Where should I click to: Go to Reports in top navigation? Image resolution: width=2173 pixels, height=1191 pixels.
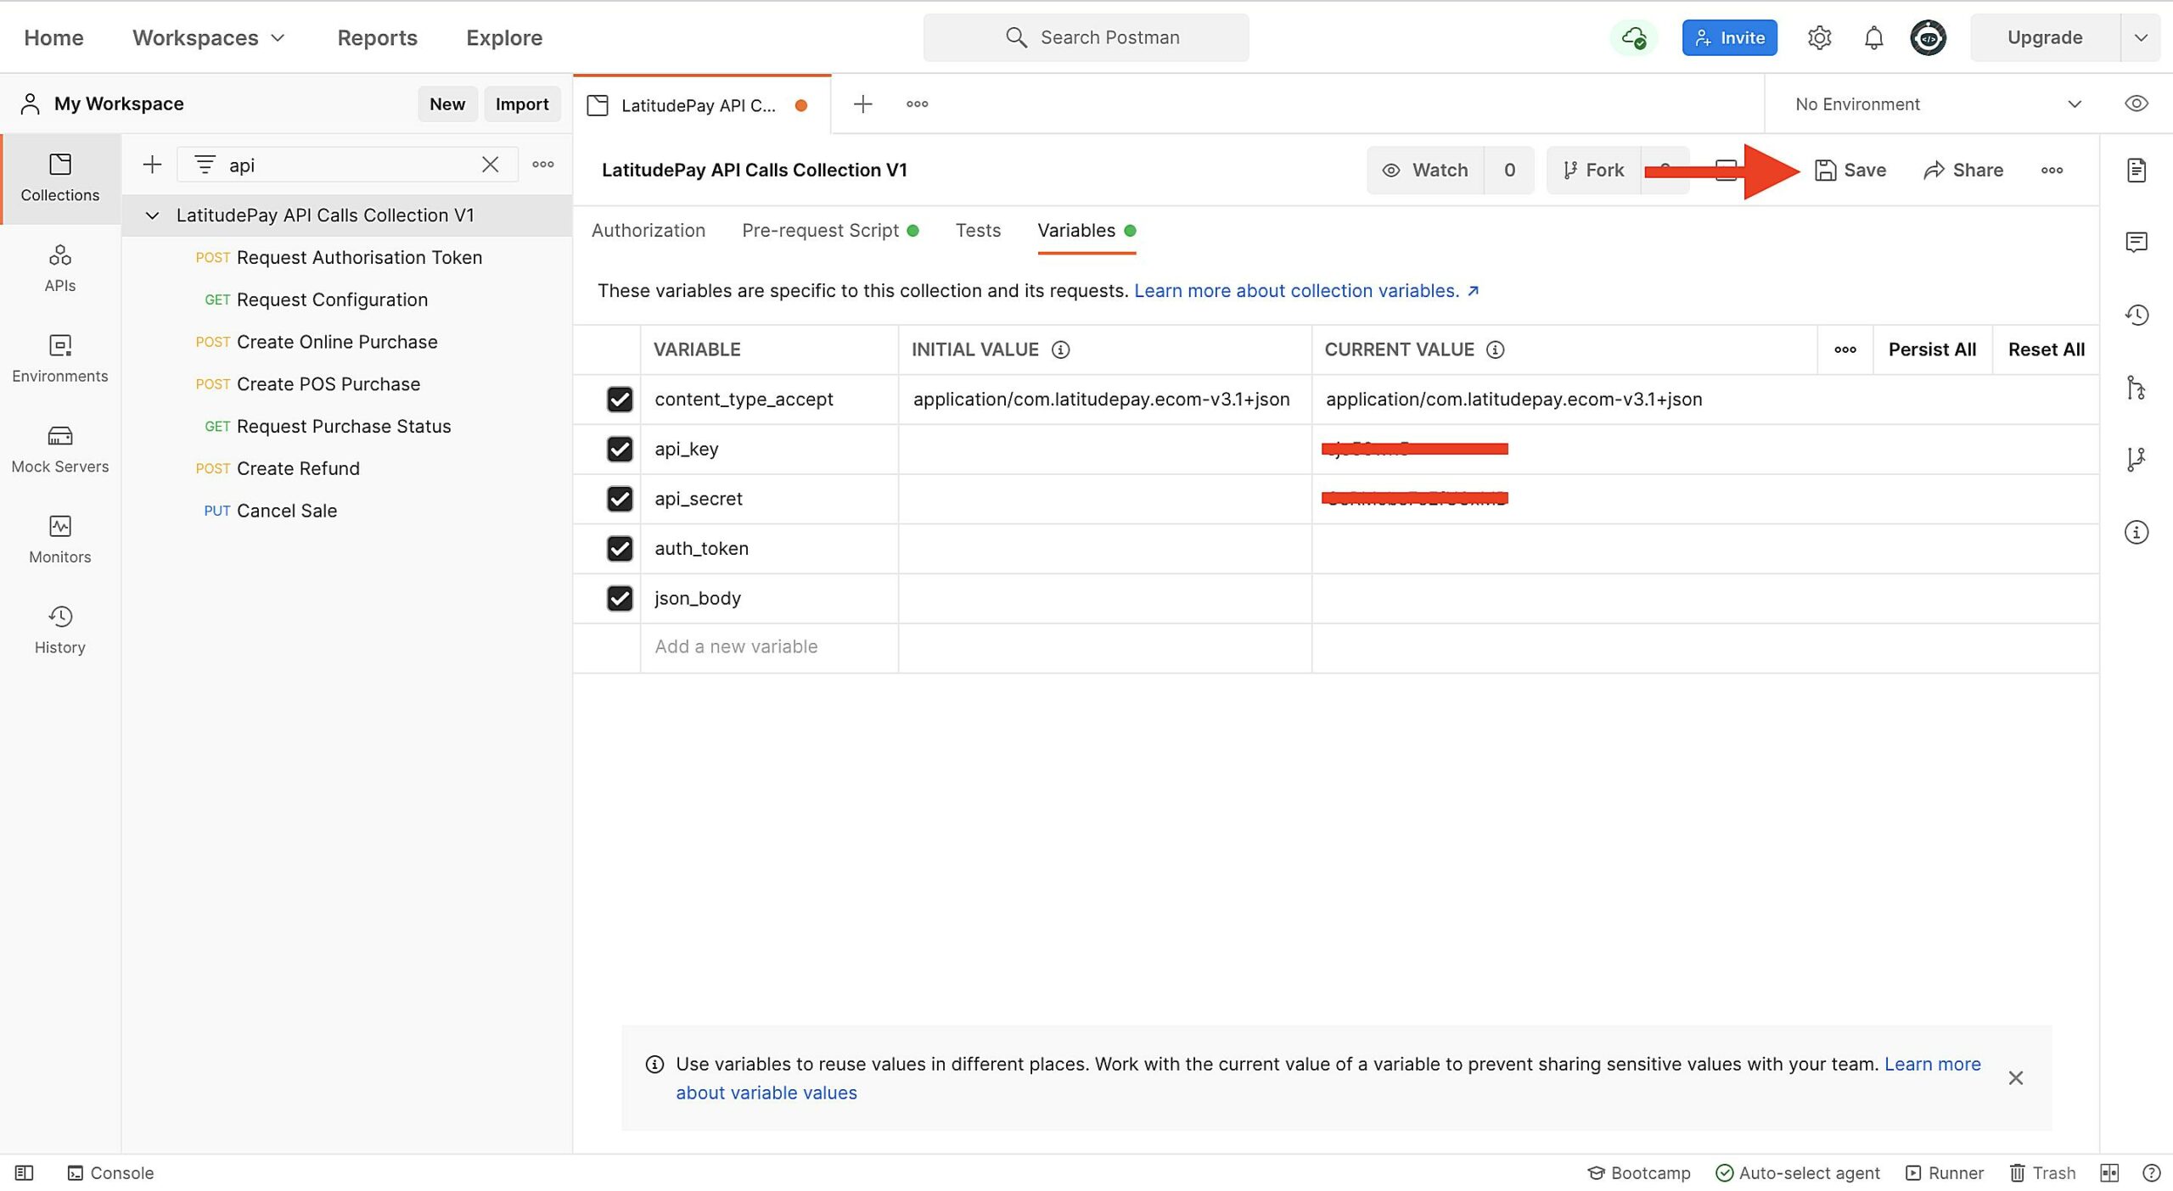click(x=377, y=37)
